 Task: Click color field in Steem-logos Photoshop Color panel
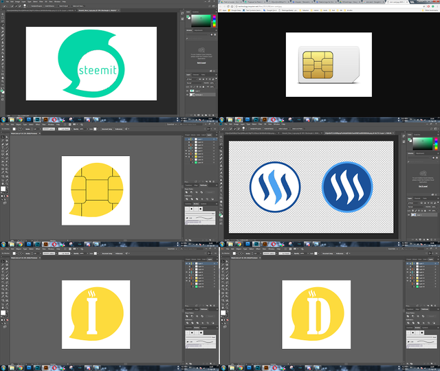click(x=423, y=144)
